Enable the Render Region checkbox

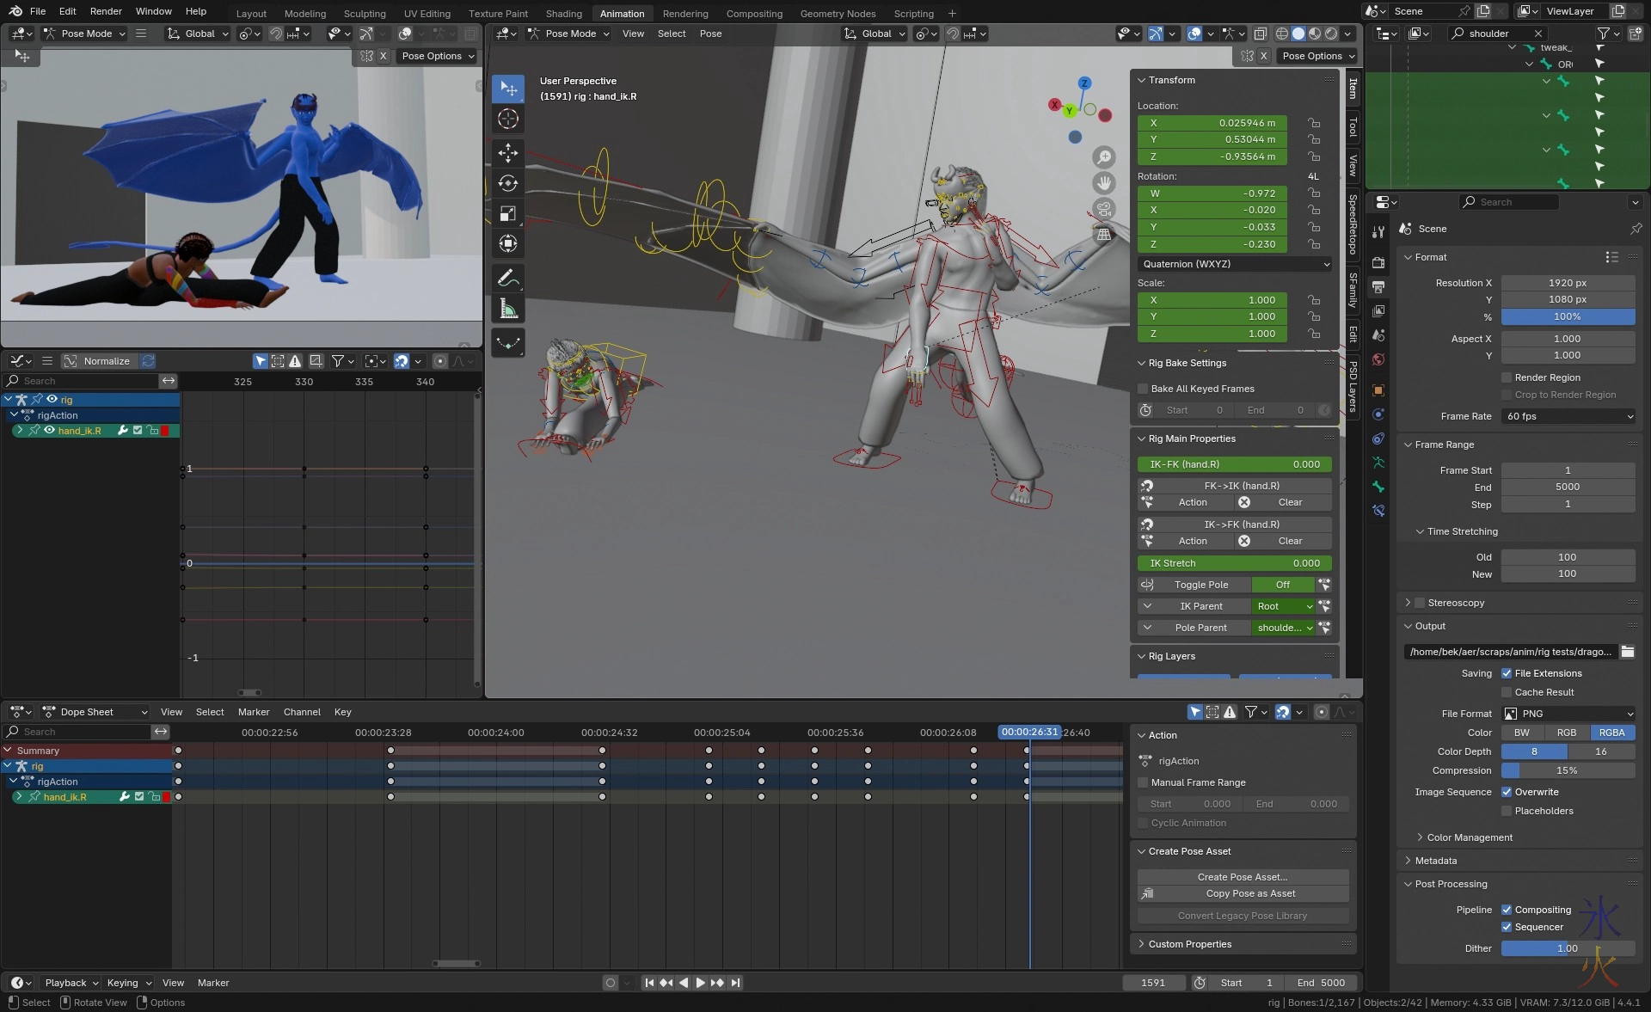[1507, 377]
